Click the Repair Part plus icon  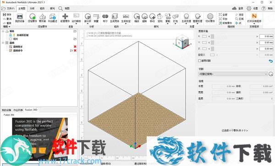[x=65, y=16]
